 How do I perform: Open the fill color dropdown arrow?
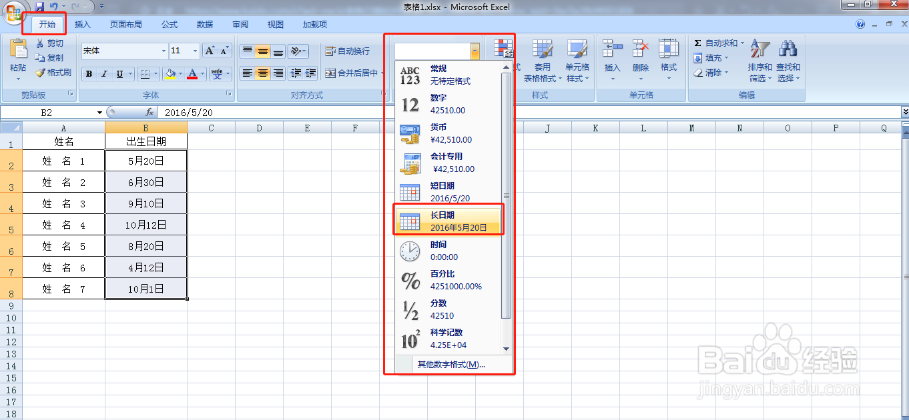click(x=181, y=74)
